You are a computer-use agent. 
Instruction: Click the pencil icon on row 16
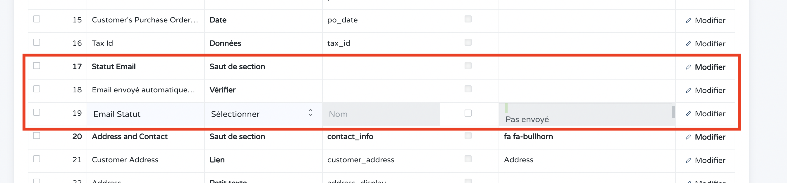688,44
